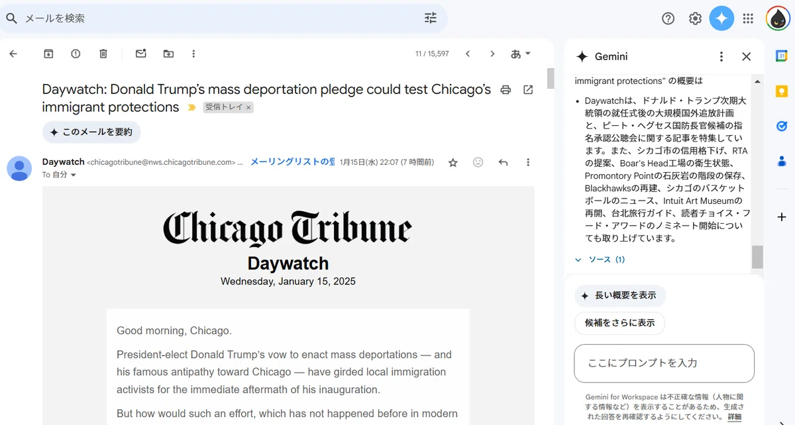Toggle the Gemini sparkle button in header

(721, 19)
